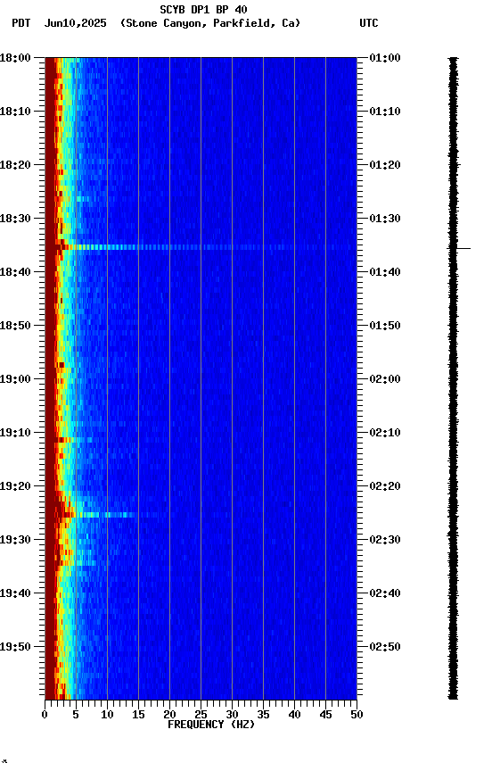Click the date "Jun10,2025"
492x771 pixels.
pyautogui.click(x=75, y=23)
